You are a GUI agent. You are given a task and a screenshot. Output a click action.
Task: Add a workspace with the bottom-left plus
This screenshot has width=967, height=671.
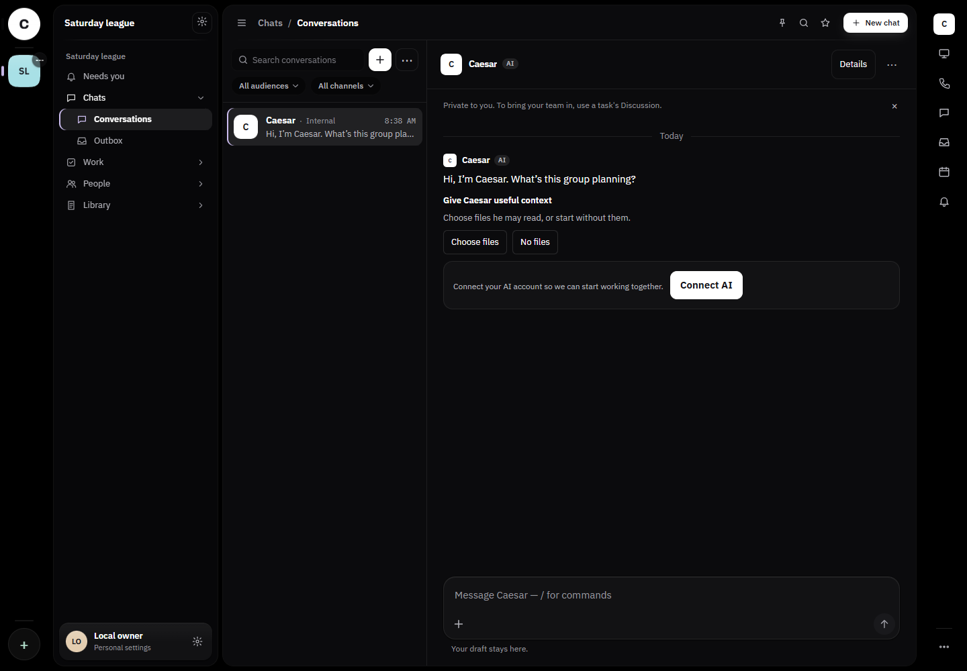[x=24, y=645]
